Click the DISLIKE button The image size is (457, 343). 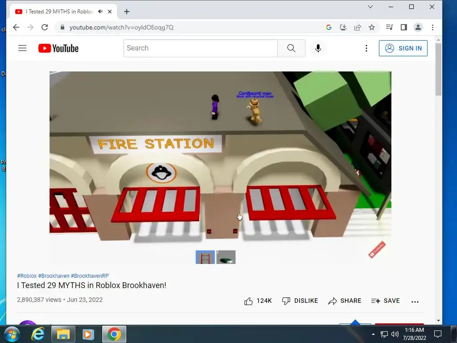tap(300, 301)
